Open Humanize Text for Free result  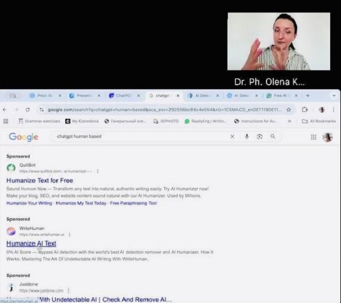(40, 180)
